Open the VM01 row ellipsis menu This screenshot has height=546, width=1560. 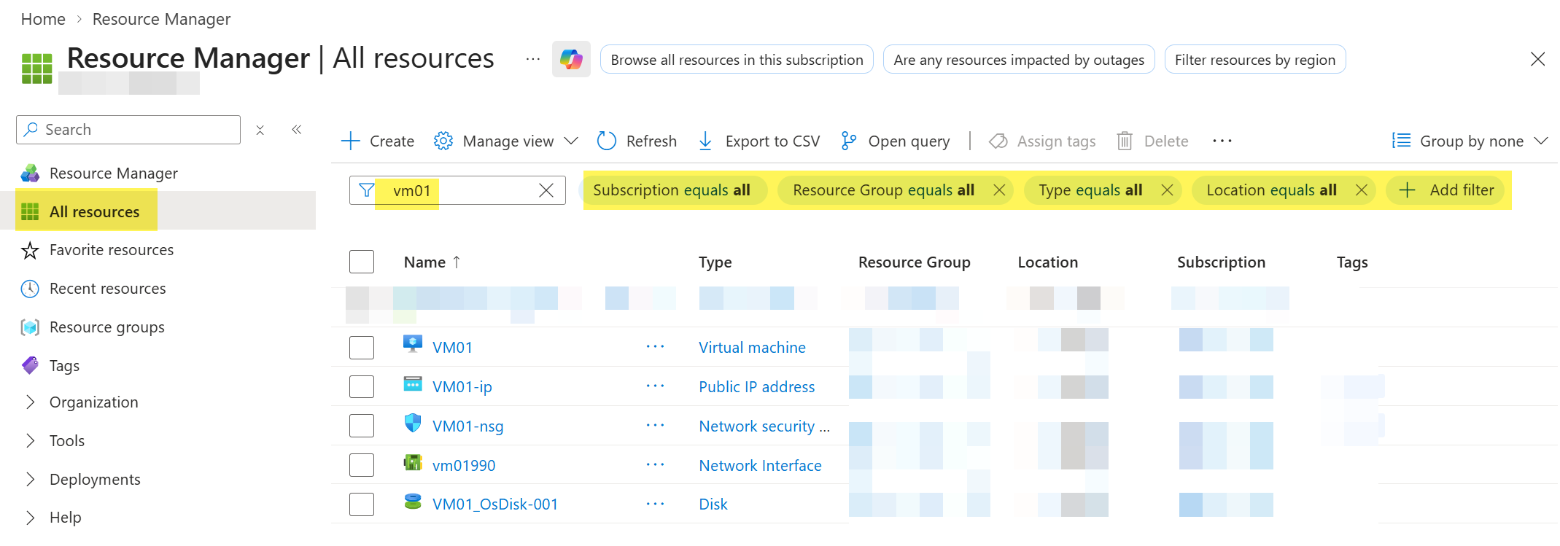click(x=655, y=347)
